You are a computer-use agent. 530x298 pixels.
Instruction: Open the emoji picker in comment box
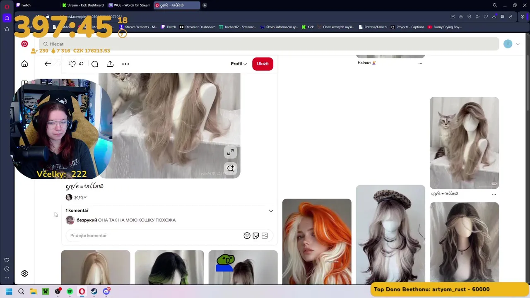point(247,236)
